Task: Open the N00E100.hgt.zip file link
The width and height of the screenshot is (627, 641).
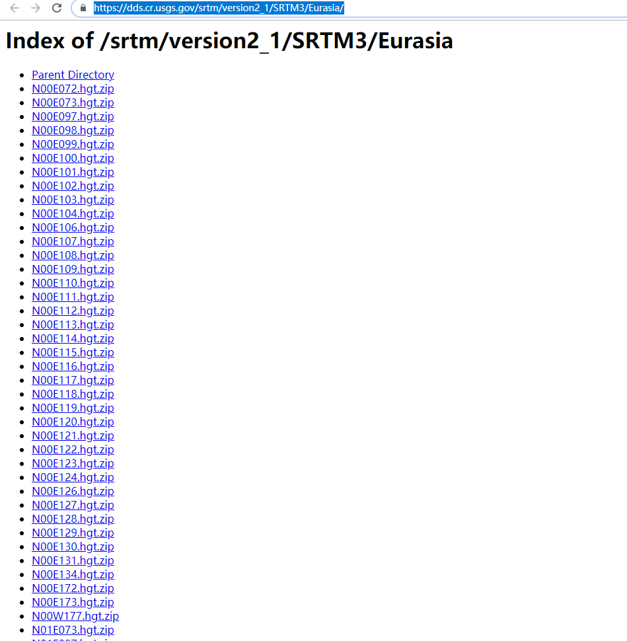Action: (73, 158)
